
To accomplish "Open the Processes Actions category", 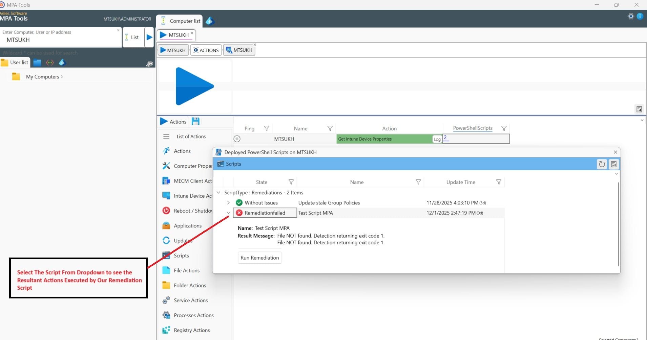I will [188, 315].
